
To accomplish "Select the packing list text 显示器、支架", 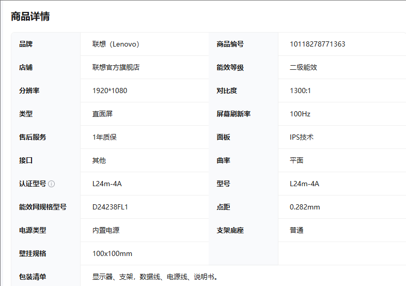I will tap(113, 277).
